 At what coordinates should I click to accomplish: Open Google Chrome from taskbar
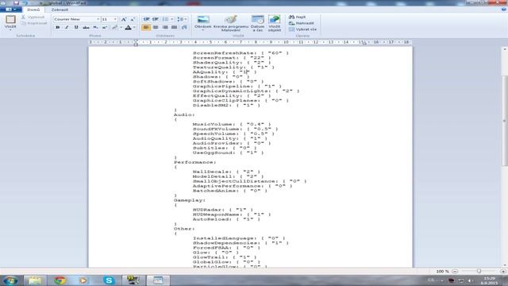60,280
